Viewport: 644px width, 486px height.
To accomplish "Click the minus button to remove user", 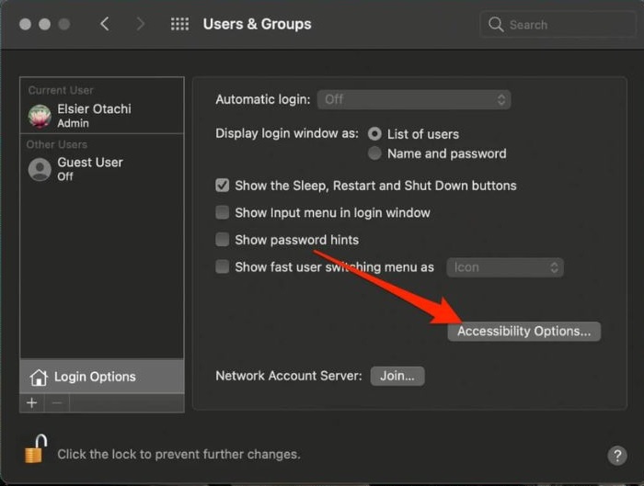I will point(55,403).
